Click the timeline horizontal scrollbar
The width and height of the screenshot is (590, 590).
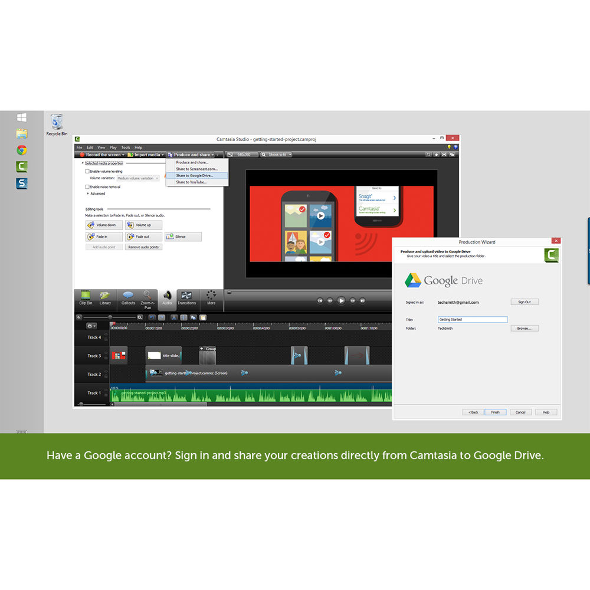(160, 405)
